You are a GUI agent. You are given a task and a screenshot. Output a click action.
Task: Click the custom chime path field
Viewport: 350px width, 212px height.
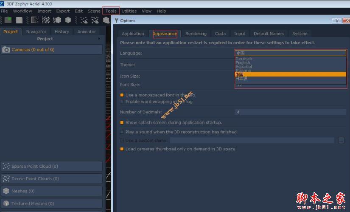coord(252,141)
